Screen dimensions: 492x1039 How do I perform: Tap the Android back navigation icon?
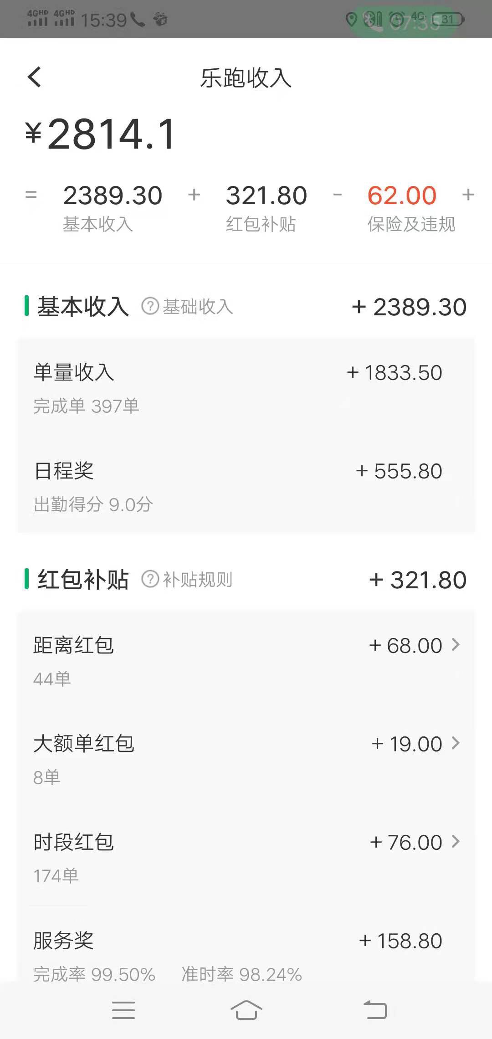click(x=375, y=1010)
